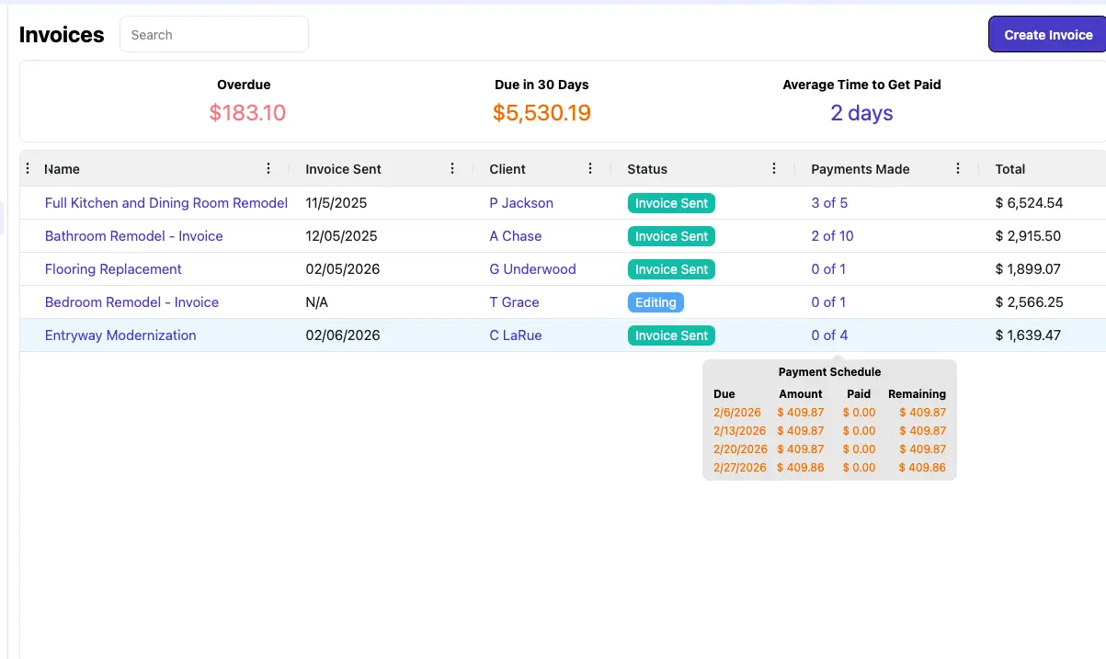The image size is (1106, 659).
Task: Open the Status column options menu
Action: click(773, 169)
